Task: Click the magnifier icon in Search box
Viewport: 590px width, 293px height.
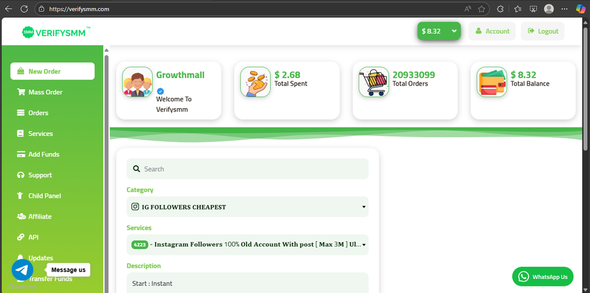Action: pyautogui.click(x=137, y=169)
